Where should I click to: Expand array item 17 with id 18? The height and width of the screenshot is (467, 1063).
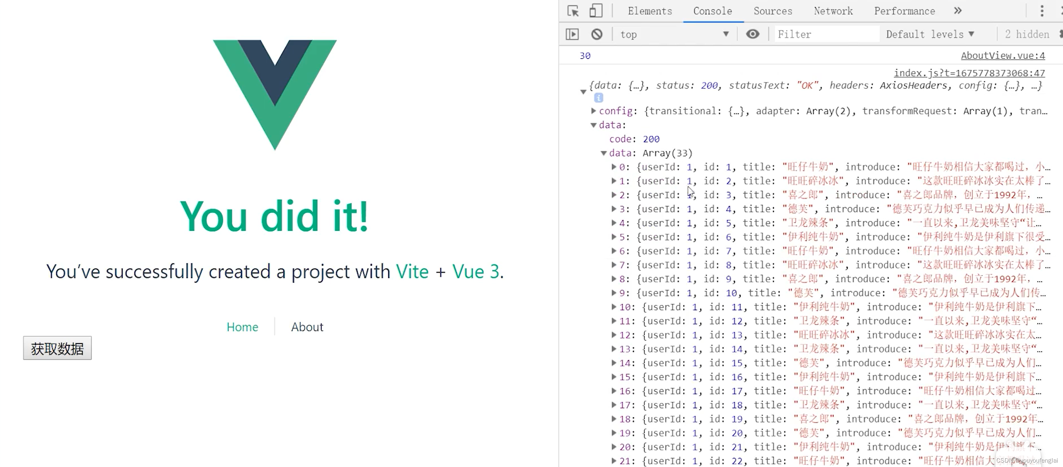(x=614, y=405)
